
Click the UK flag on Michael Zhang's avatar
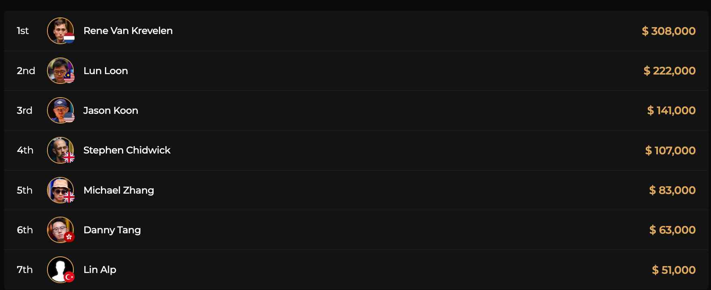click(x=69, y=198)
